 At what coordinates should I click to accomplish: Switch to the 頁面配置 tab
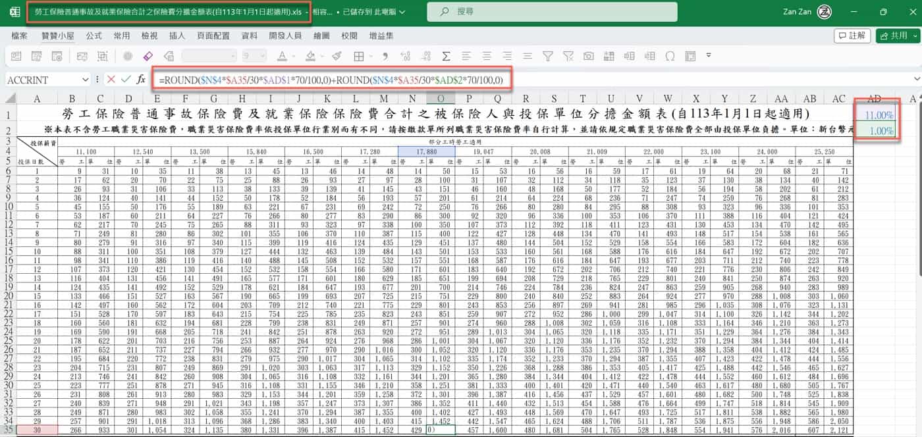click(213, 36)
